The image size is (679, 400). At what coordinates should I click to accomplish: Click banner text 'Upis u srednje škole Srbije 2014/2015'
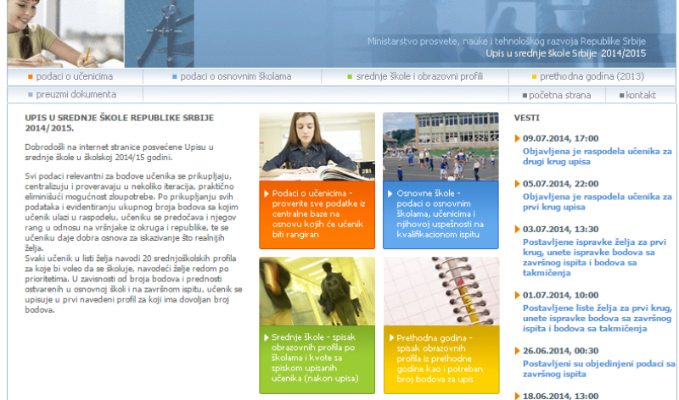565,53
